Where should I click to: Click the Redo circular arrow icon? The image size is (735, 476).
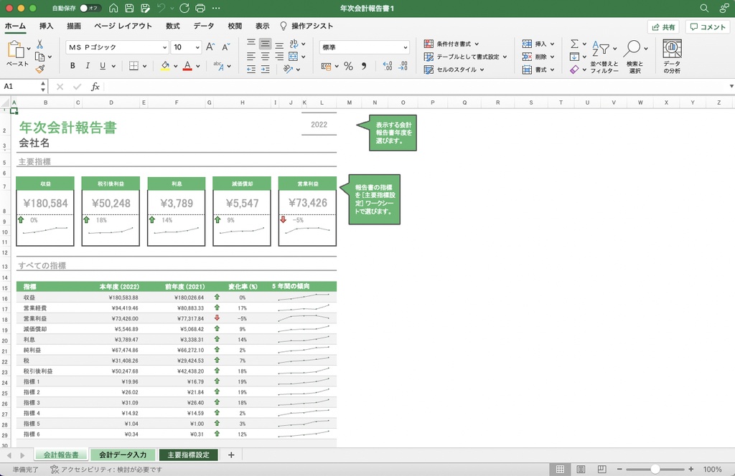click(x=184, y=8)
